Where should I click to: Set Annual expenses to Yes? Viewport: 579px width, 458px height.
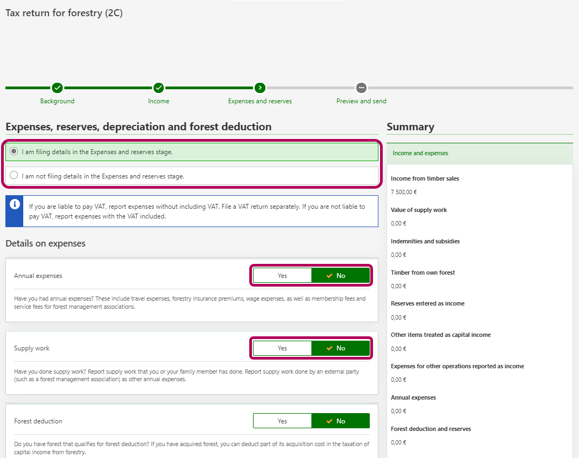coord(282,276)
